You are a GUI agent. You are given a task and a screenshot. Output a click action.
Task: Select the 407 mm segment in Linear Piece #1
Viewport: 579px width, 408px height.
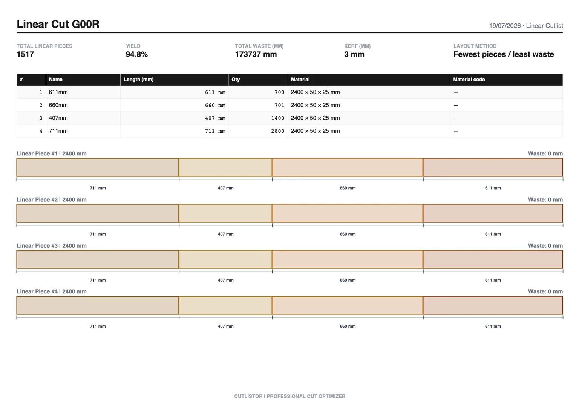[225, 167]
